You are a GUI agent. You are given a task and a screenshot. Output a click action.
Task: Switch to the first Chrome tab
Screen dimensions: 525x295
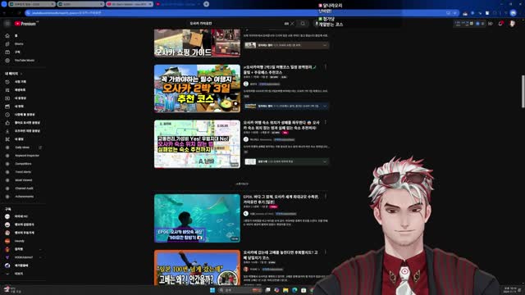click(32, 4)
